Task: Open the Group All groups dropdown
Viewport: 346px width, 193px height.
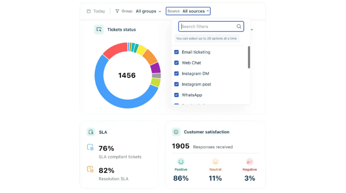Action: 148,11
